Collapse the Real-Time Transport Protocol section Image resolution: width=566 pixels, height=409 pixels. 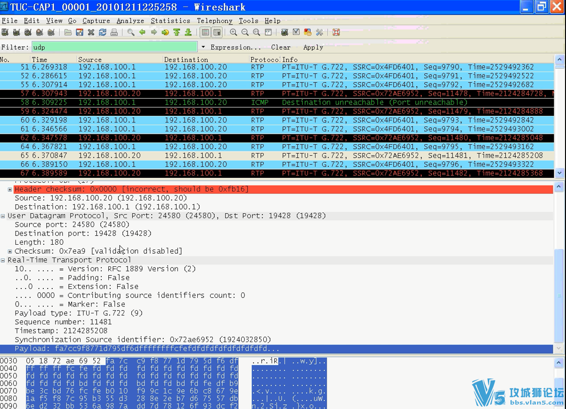tap(3, 260)
